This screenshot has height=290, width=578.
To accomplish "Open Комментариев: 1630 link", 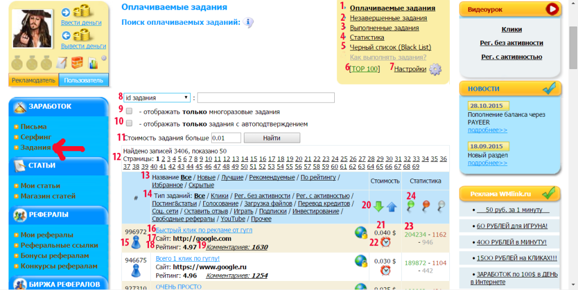I will click(237, 247).
